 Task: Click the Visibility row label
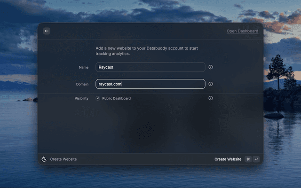pyautogui.click(x=81, y=98)
